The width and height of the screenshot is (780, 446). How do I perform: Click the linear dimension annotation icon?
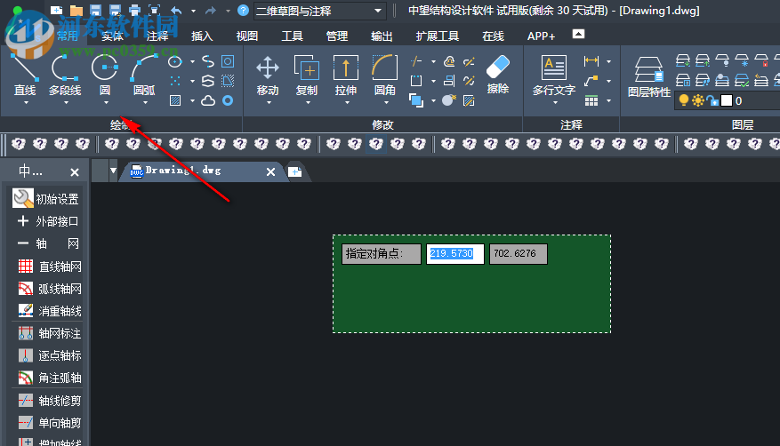591,61
